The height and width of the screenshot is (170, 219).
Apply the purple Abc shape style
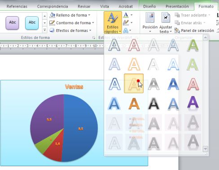12,23
